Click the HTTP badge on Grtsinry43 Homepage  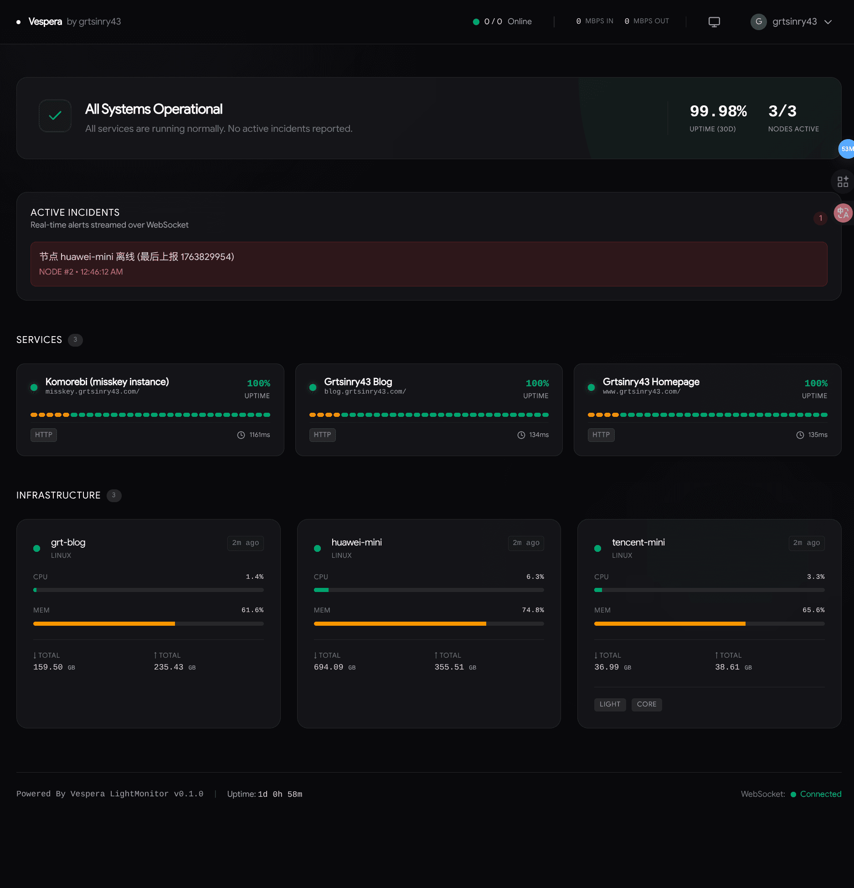point(601,435)
